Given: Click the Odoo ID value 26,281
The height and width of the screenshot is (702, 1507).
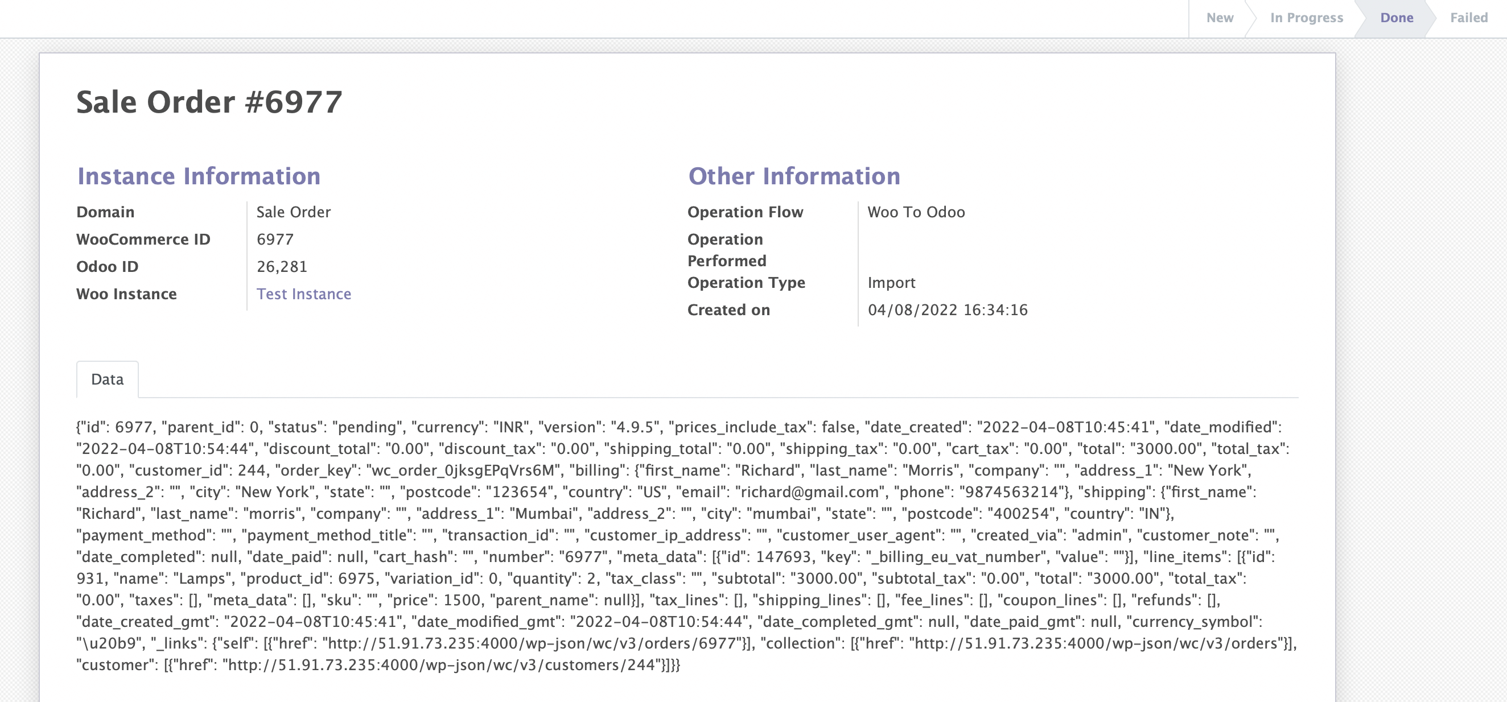Looking at the screenshot, I should pos(282,267).
